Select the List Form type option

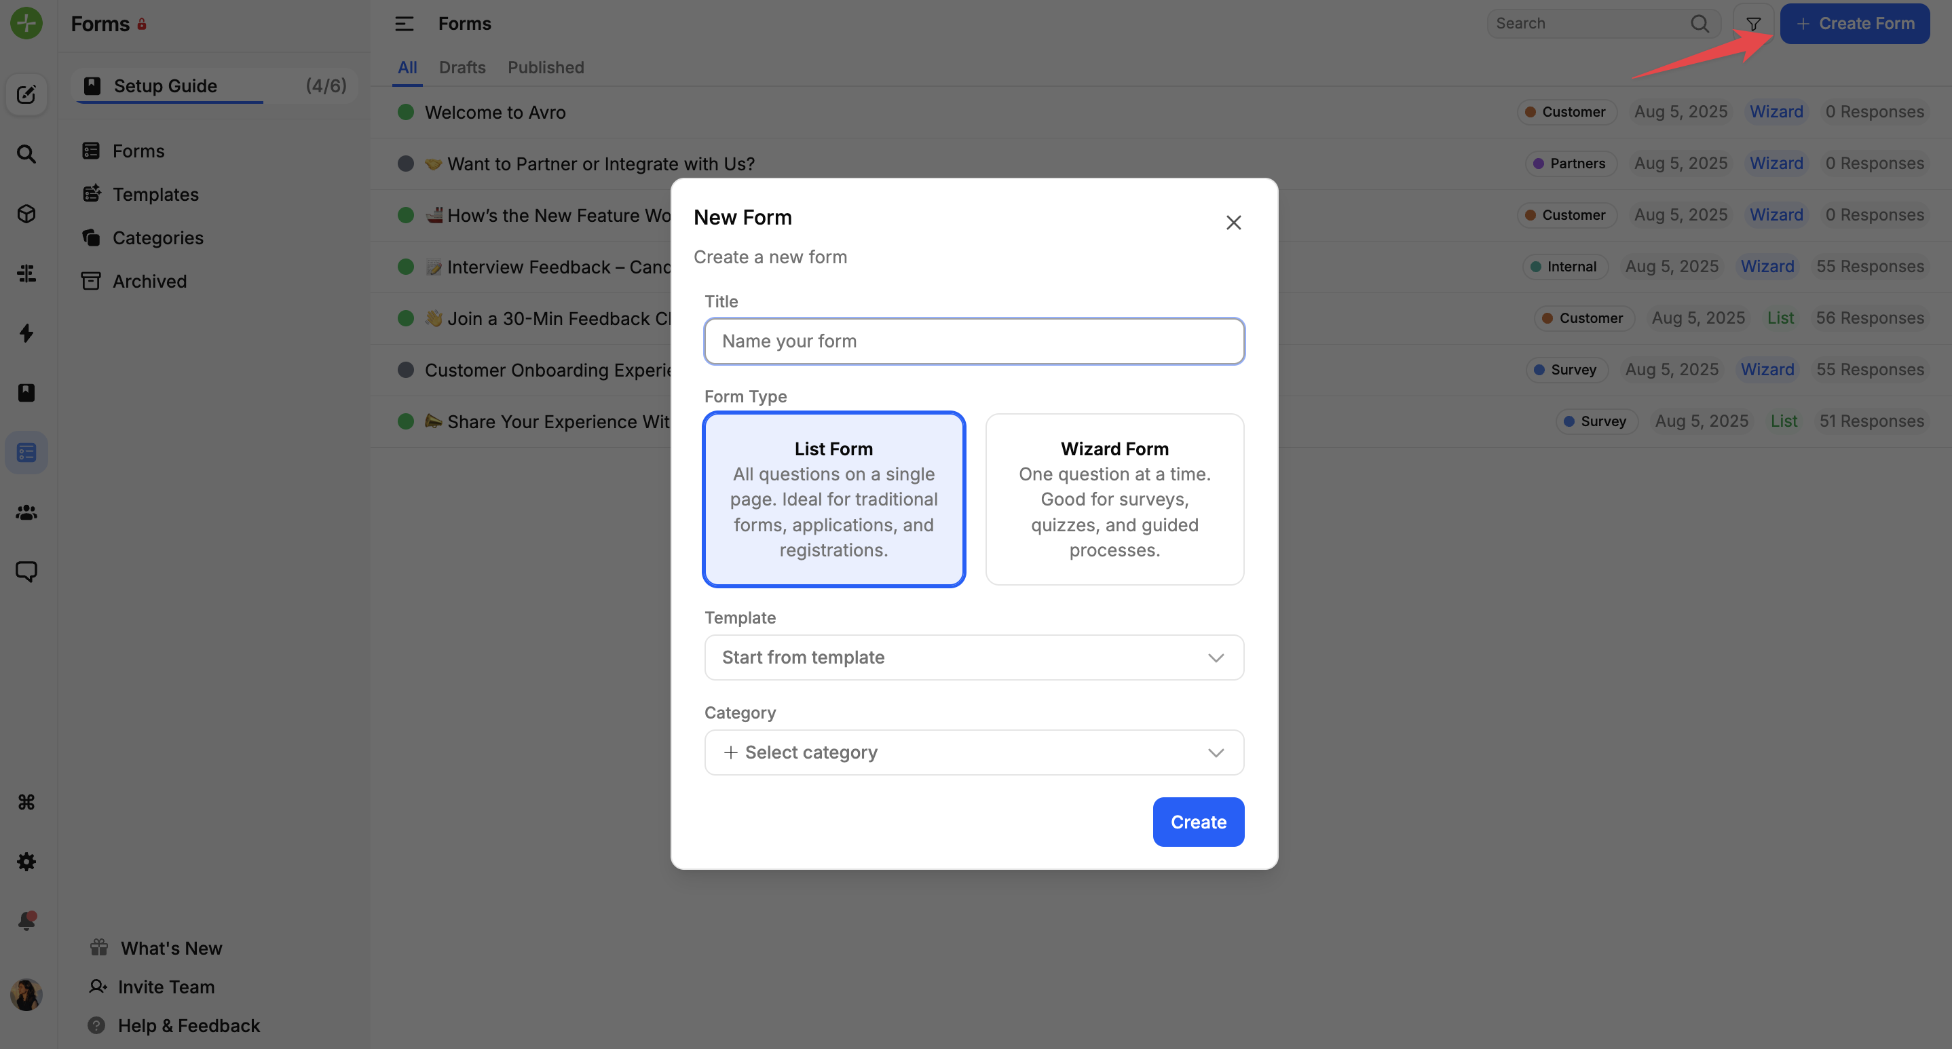(x=833, y=499)
